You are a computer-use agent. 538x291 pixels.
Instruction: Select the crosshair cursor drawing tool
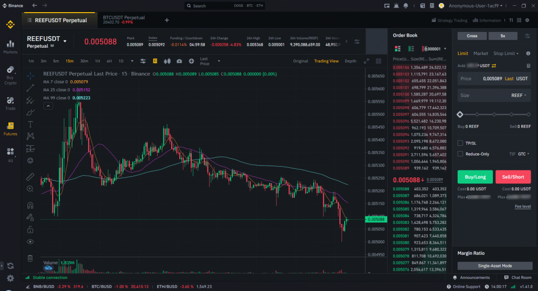[30, 76]
